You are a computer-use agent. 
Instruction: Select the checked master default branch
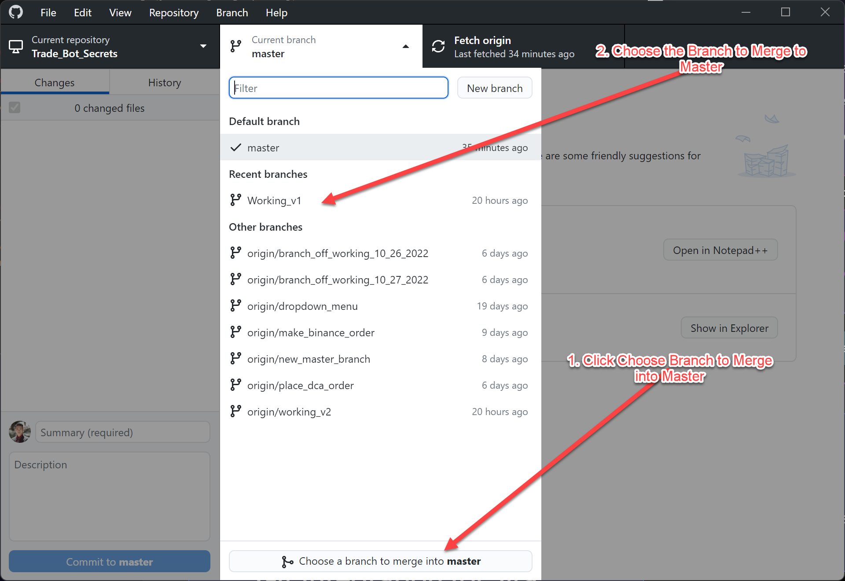[263, 148]
